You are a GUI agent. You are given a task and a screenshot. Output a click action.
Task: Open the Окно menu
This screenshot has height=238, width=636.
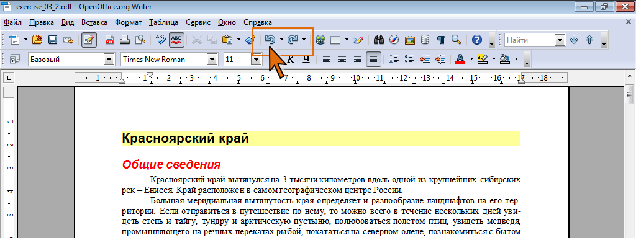click(x=227, y=22)
